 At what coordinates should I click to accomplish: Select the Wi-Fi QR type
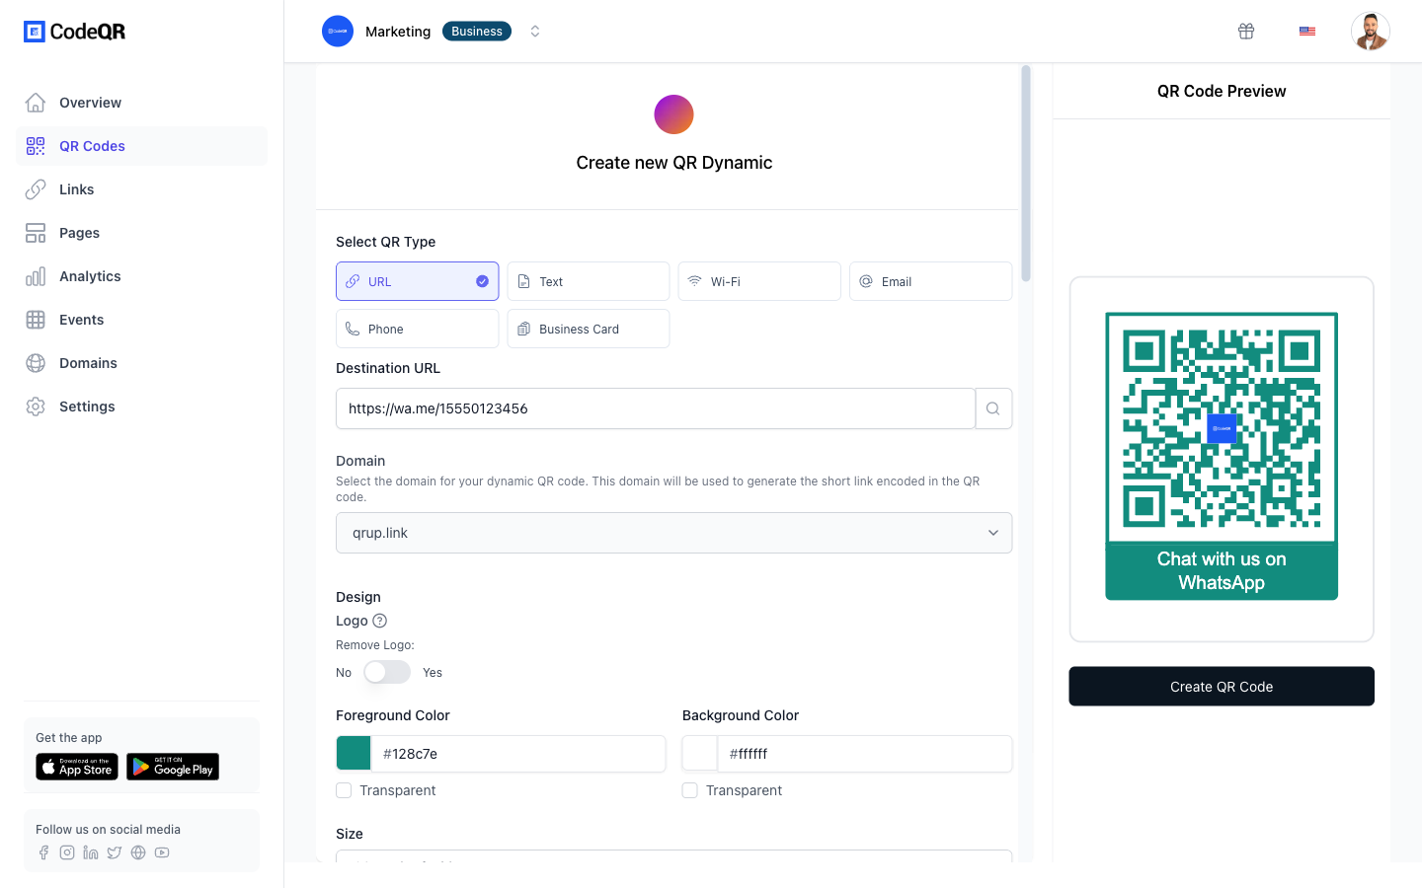coord(759,281)
